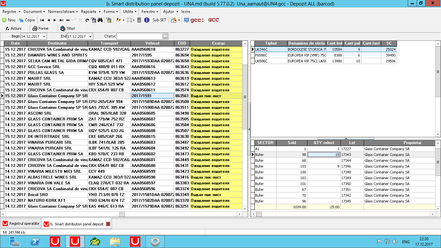Open the delete record minus icon
Screen dimensions: 441x248
pos(68,20)
